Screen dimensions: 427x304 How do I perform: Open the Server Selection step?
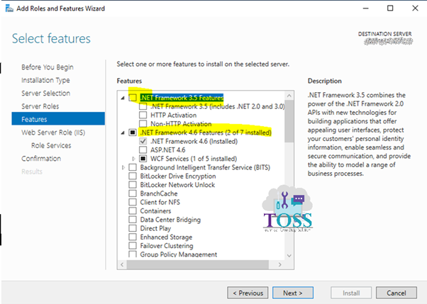tap(45, 93)
